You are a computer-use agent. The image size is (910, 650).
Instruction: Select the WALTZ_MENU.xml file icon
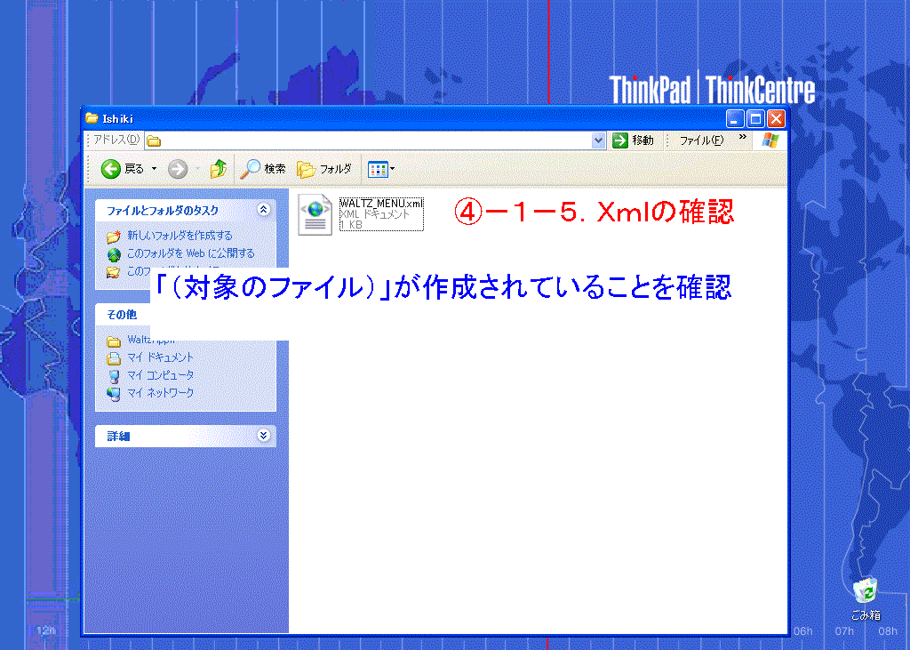(315, 215)
